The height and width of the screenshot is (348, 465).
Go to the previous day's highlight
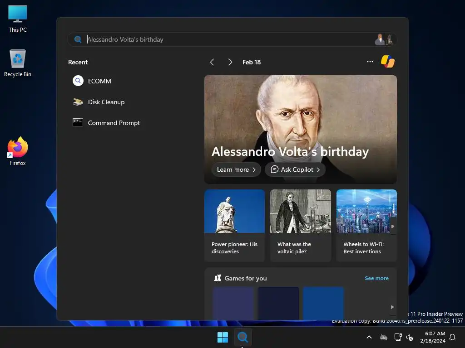pos(212,62)
